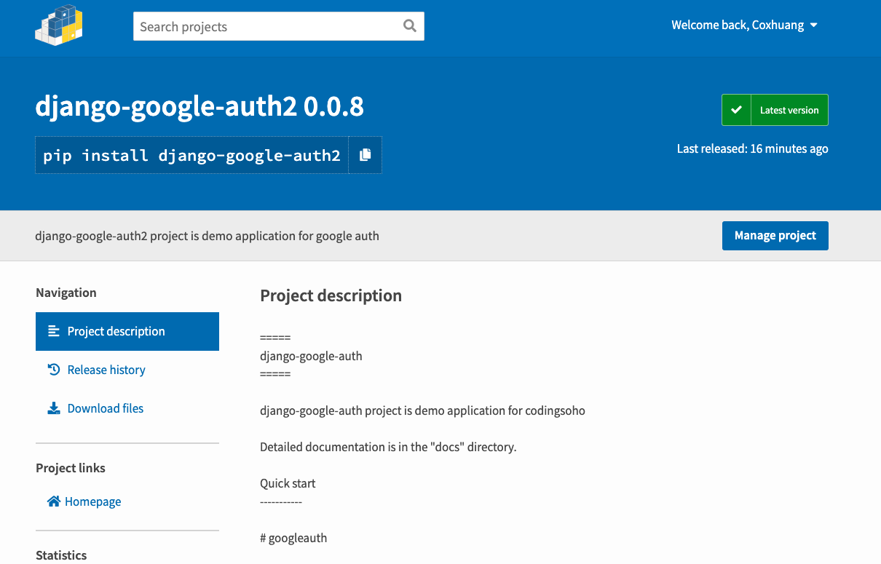Click the Release history clock icon

pyautogui.click(x=54, y=370)
